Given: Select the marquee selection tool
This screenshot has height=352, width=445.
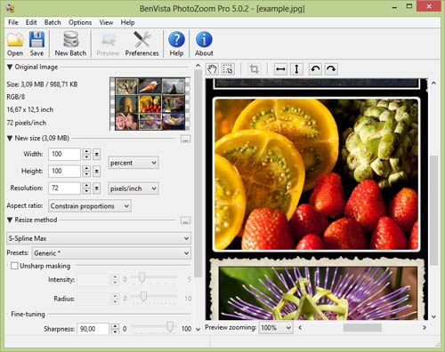Looking at the screenshot, I should point(228,69).
